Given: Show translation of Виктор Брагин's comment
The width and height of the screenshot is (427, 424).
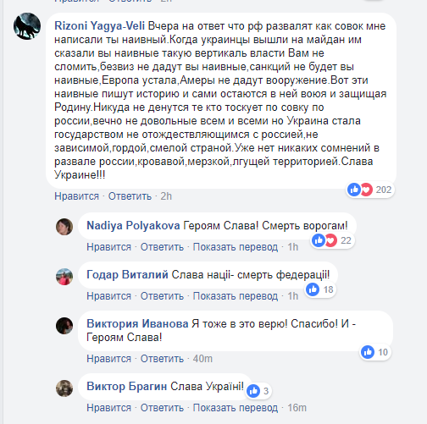Looking at the screenshot, I should point(236,408).
